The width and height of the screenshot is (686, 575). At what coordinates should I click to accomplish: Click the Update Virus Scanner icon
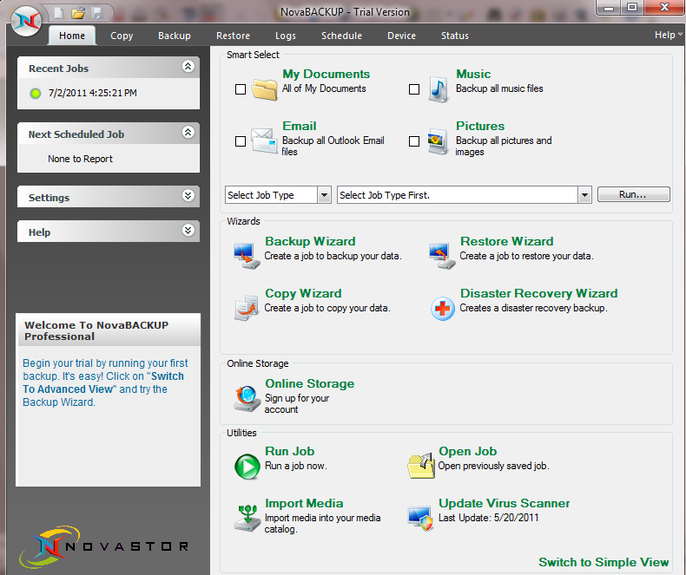[x=421, y=517]
